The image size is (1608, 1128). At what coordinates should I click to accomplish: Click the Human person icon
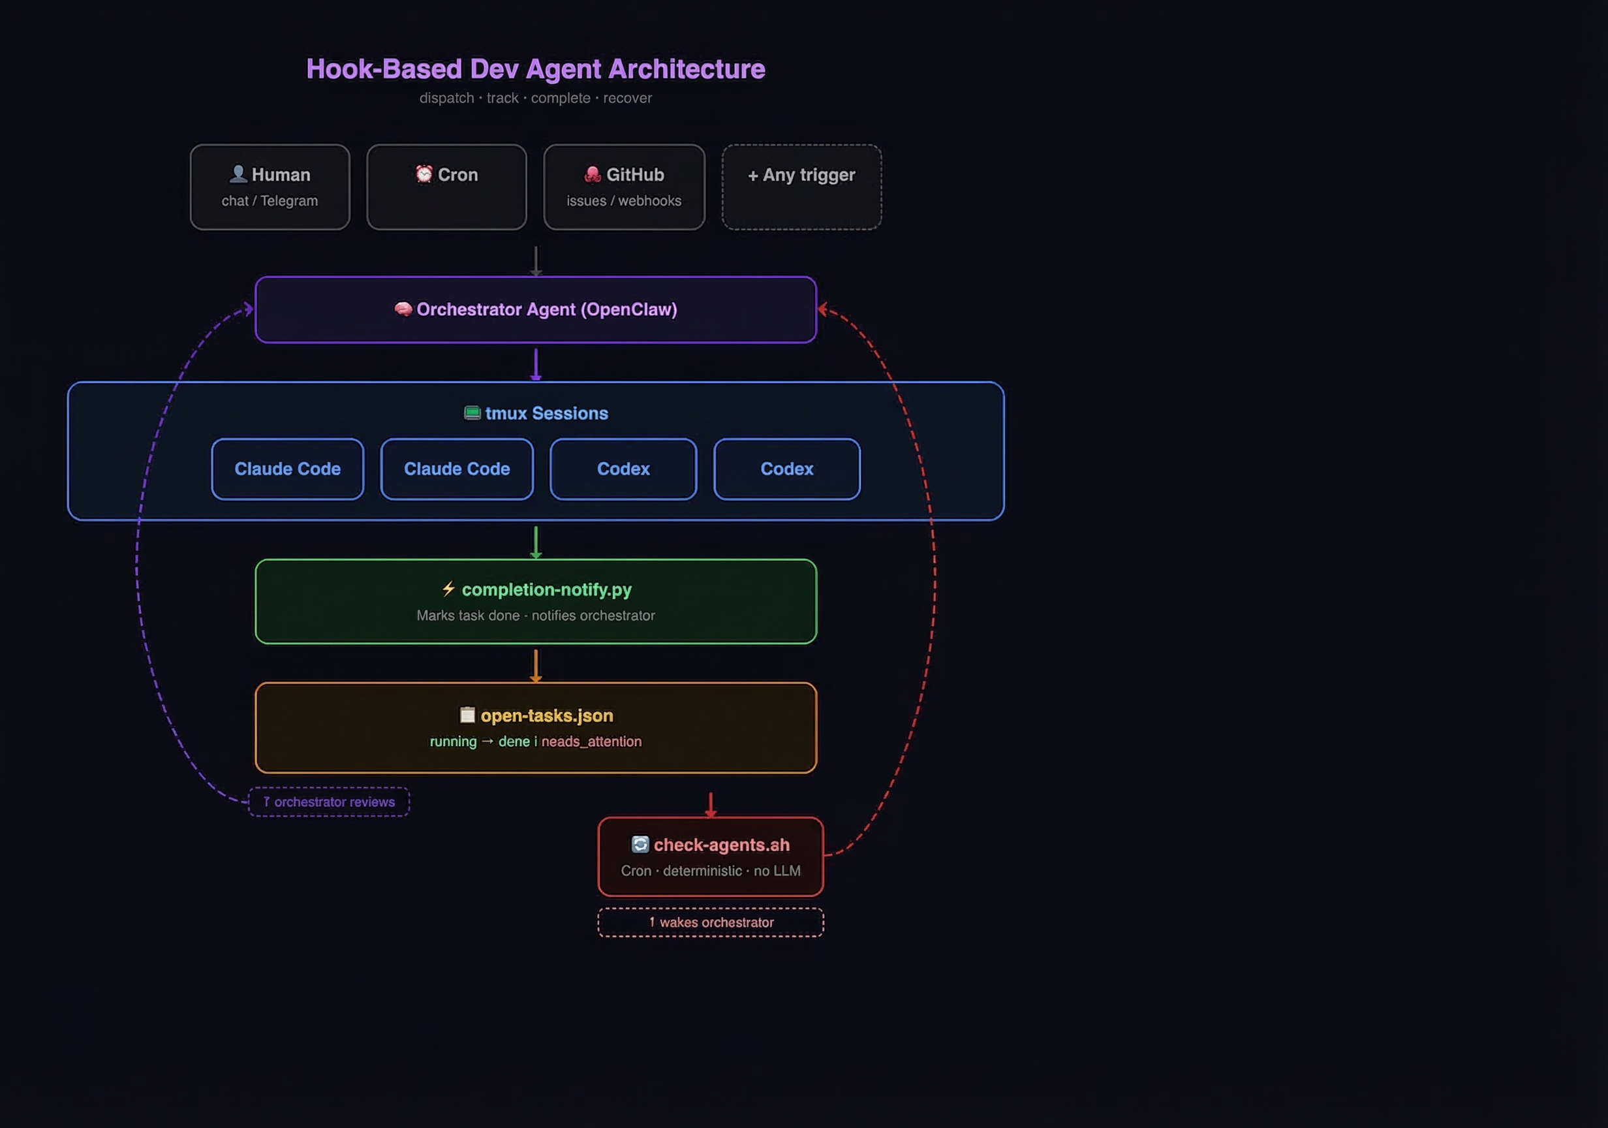point(238,174)
